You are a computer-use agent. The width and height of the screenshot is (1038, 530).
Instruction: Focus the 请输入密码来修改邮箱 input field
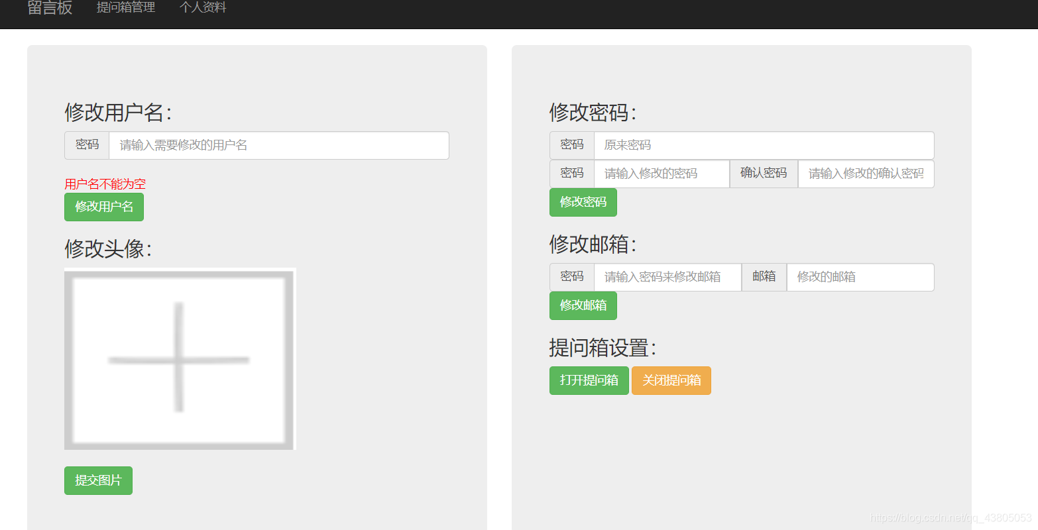[x=667, y=277]
